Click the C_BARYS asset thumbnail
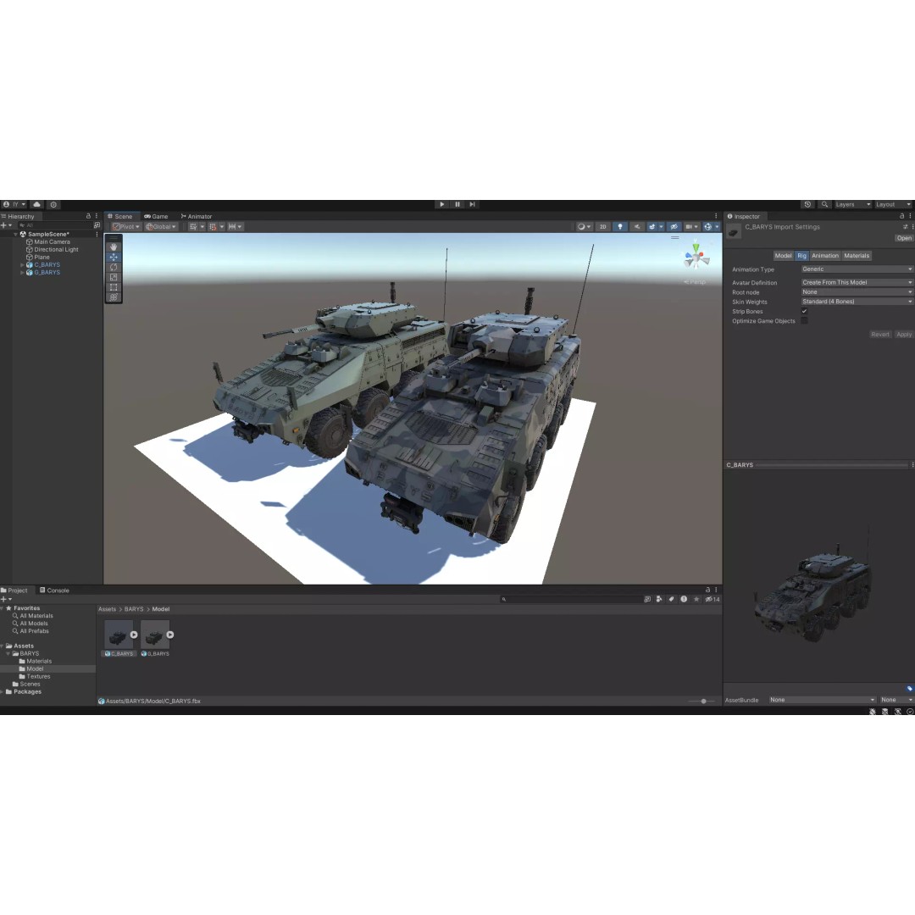The image size is (915, 915). [x=119, y=635]
